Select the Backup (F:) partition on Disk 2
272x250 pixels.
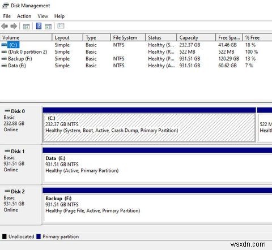[158, 205]
